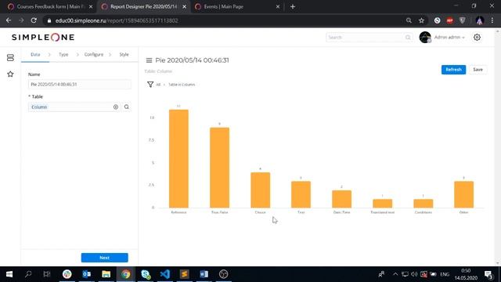
Task: Switch to the Configure step tab
Action: coord(94,54)
